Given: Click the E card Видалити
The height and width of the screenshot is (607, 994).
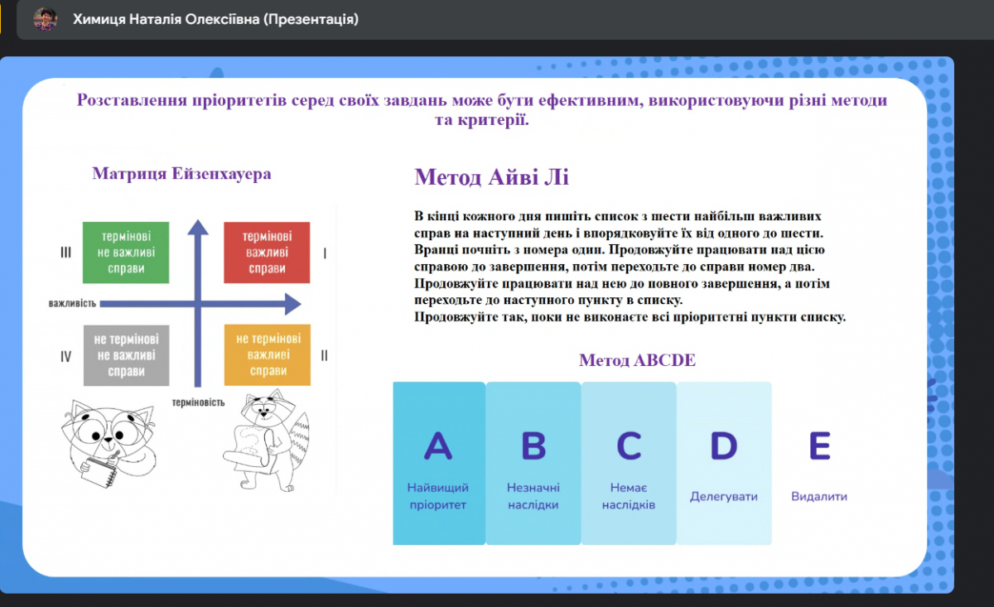Looking at the screenshot, I should (x=819, y=463).
